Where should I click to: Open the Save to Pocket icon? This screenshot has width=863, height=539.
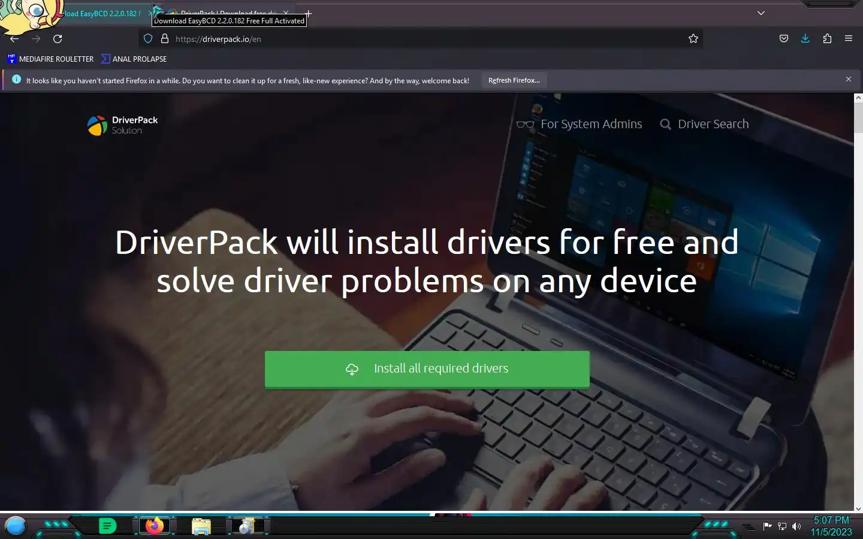click(784, 39)
